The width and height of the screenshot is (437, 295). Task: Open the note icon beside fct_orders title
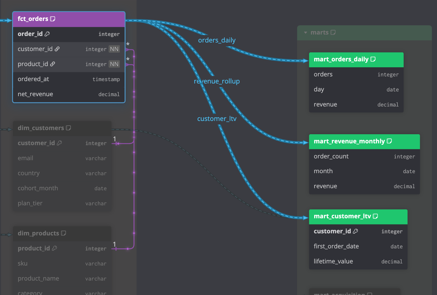click(53, 19)
